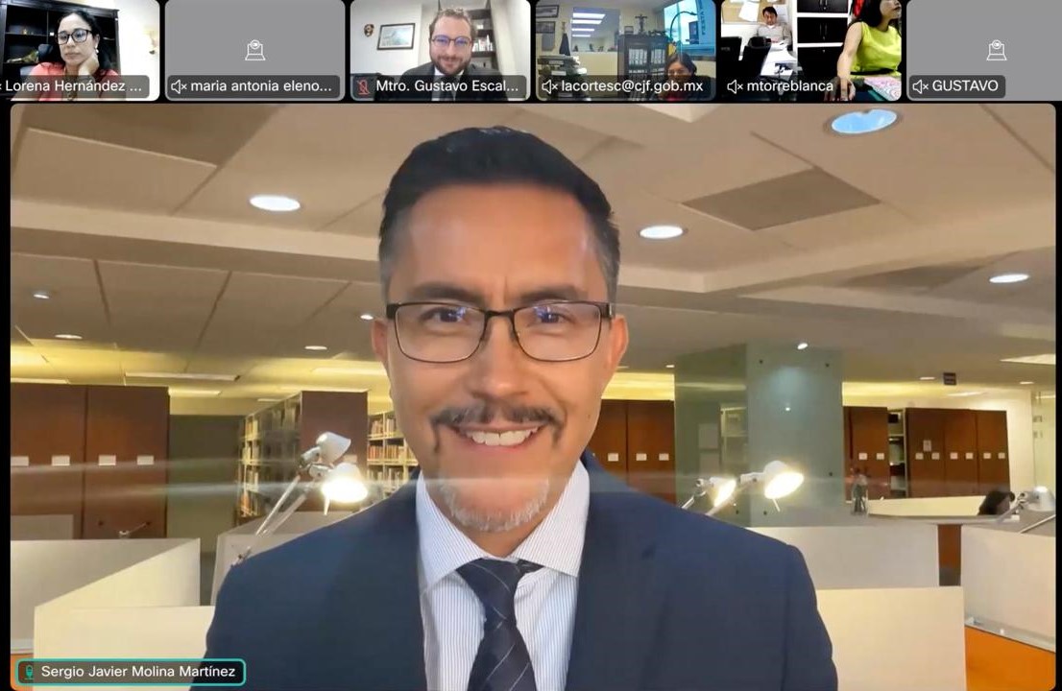1062x691 pixels.
Task: Click muted speaker icon beside GUSTAVO label
Action: 921,86
